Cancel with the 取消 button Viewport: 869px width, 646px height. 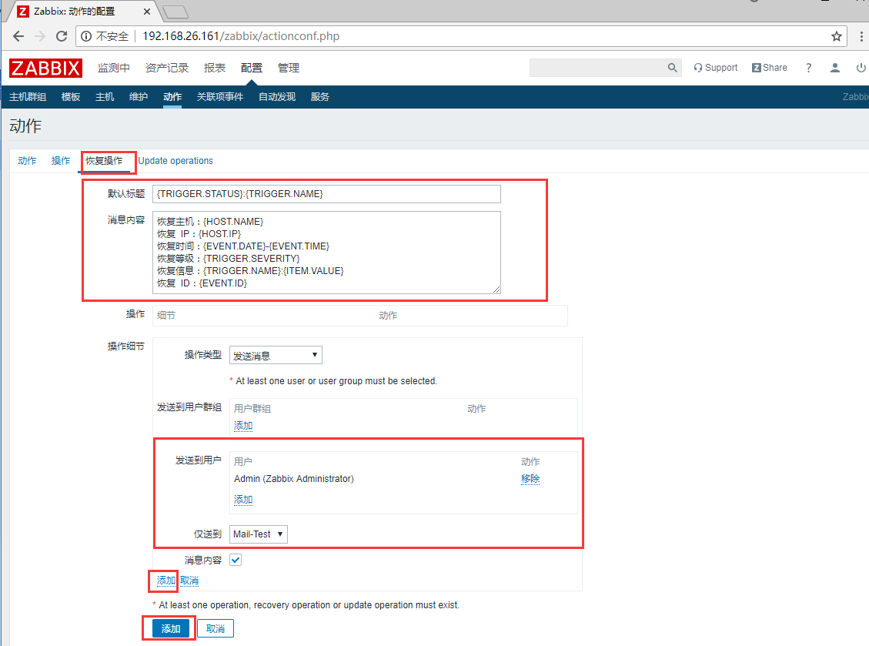pos(215,628)
